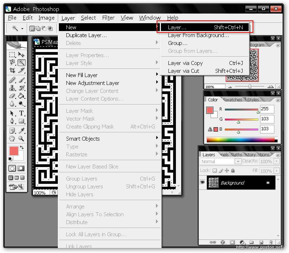
Task: Open the Filter menu
Action: tap(108, 18)
